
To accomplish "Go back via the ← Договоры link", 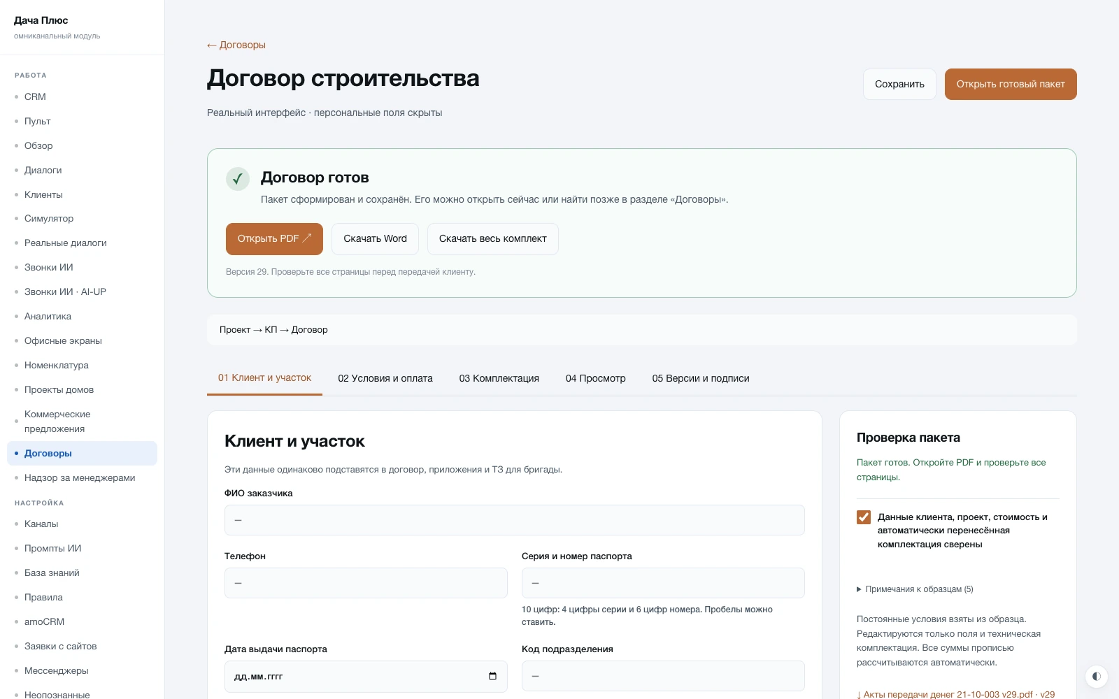I will 236,45.
